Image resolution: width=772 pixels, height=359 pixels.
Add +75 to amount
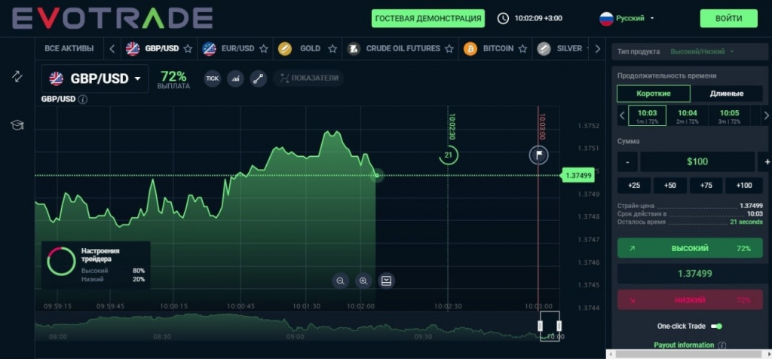(x=706, y=186)
